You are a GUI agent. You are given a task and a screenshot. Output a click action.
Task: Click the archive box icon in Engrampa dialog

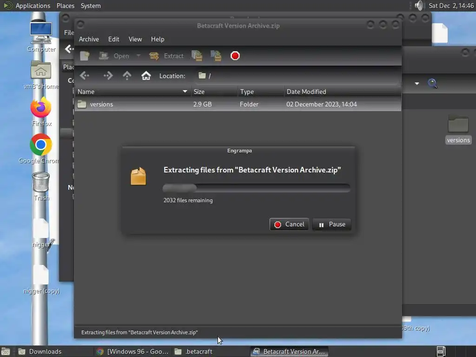pos(138,176)
